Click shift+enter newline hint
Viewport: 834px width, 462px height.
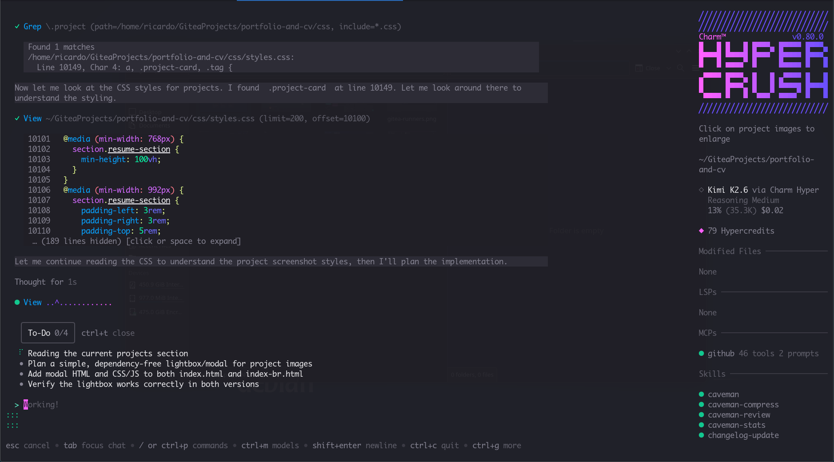click(x=355, y=446)
